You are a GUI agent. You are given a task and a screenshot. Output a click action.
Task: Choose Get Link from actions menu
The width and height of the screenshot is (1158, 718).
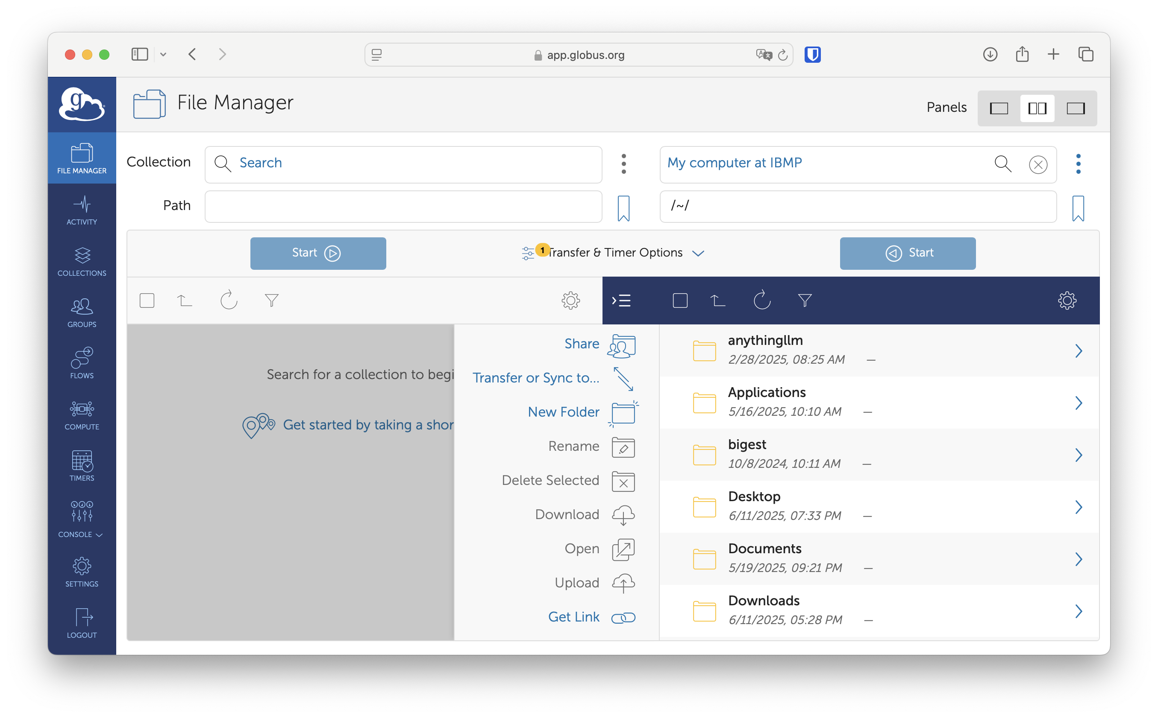click(591, 617)
